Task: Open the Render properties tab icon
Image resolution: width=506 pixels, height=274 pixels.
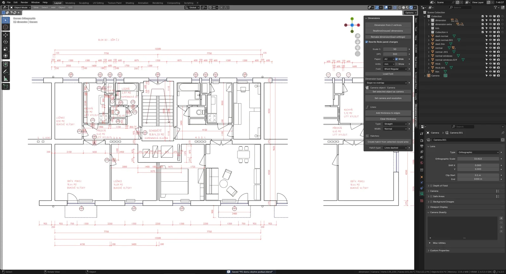Action: pyautogui.click(x=422, y=140)
